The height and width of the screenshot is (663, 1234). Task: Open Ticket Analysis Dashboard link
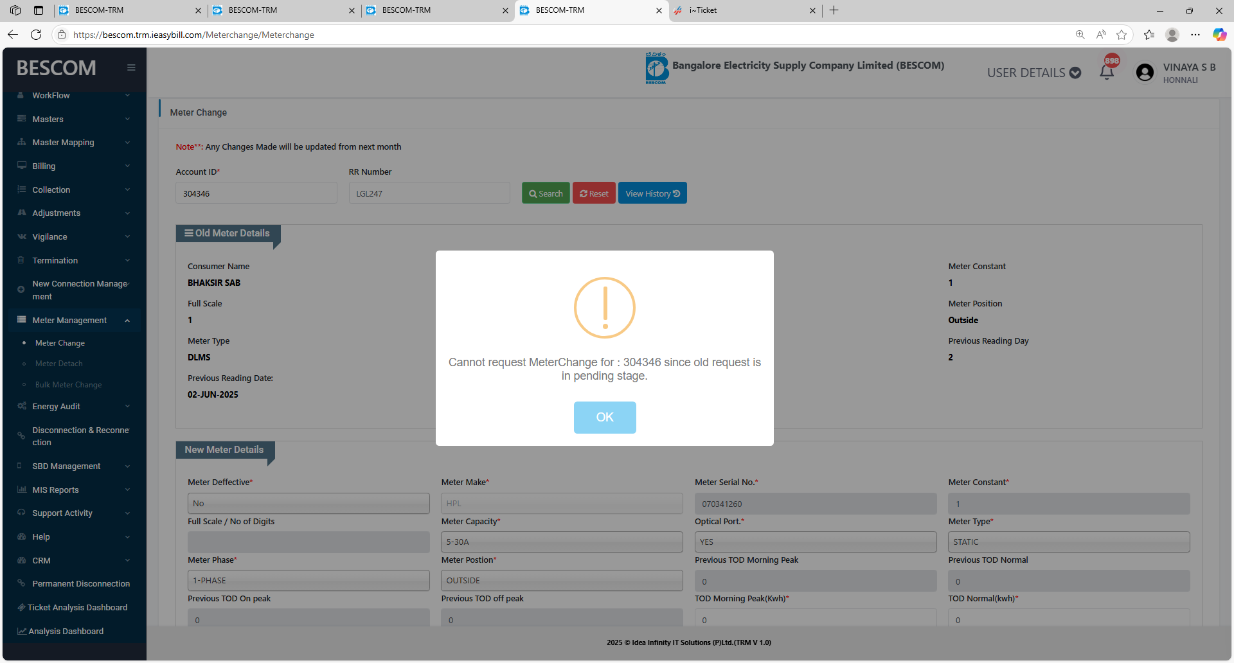75,608
